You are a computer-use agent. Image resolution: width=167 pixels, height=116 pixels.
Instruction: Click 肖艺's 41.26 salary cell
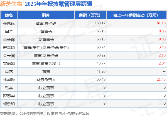click(91, 71)
